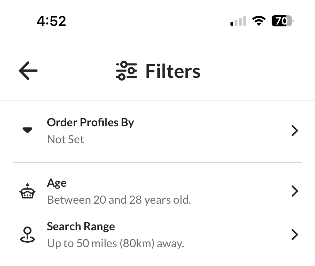This screenshot has height=266, width=315.
Task: Select the Age filter label
Action: click(x=57, y=183)
